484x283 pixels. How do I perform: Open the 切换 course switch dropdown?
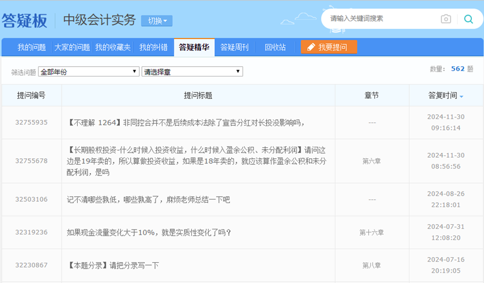(157, 21)
